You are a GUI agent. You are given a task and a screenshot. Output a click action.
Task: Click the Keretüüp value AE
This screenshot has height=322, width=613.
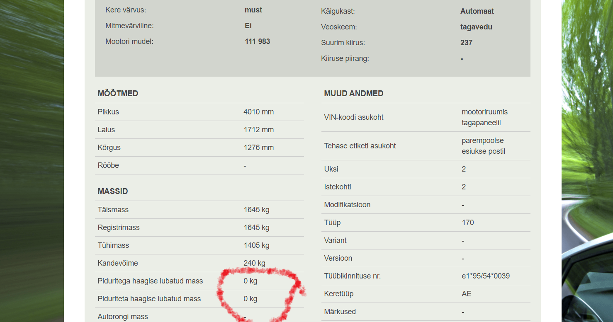tap(467, 294)
